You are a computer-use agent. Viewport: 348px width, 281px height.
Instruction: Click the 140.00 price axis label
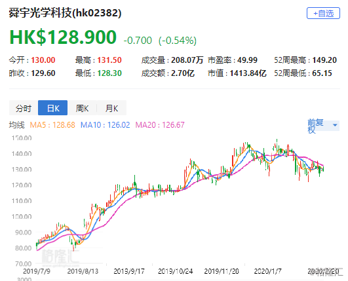tap(22, 154)
